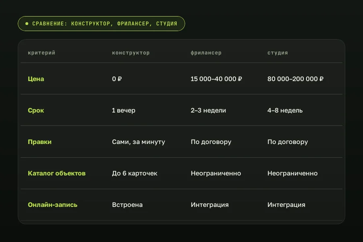Click 'Интеграция' in фрилансер column
363x242 pixels.
(210, 205)
